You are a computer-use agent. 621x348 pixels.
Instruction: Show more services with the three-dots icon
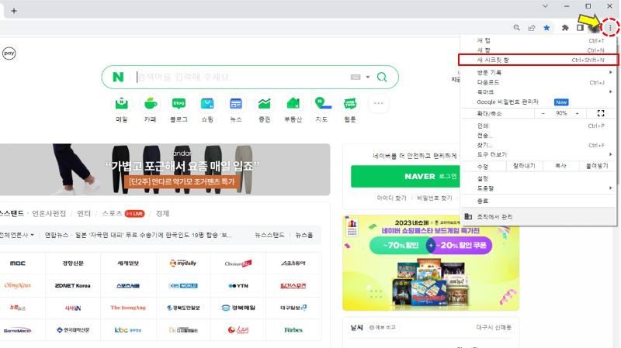[x=379, y=104]
